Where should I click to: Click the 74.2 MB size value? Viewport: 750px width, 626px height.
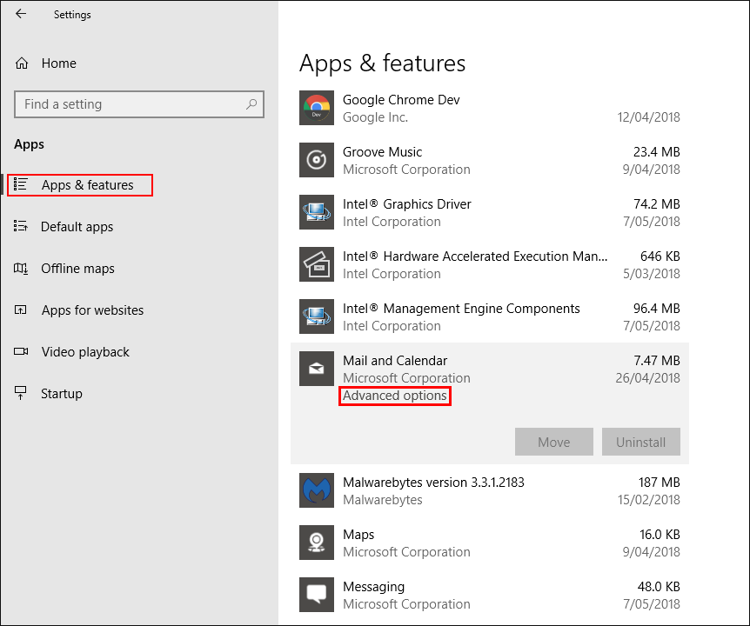[657, 204]
